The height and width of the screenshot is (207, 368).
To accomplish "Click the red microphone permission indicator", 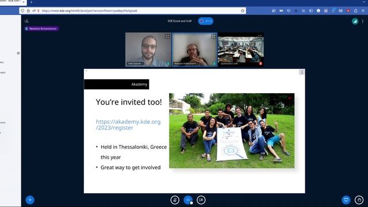I will coord(39,10).
